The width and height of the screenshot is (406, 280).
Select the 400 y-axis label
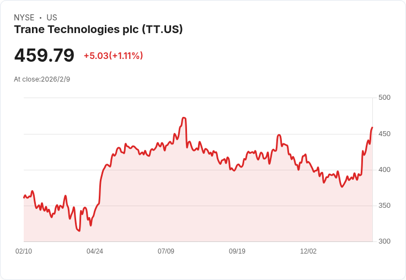click(384, 170)
